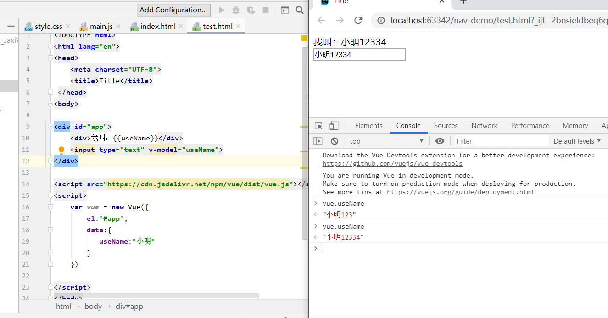The image size is (608, 318).
Task: Click the 'div#app' breadcrumb
Action: (x=129, y=307)
